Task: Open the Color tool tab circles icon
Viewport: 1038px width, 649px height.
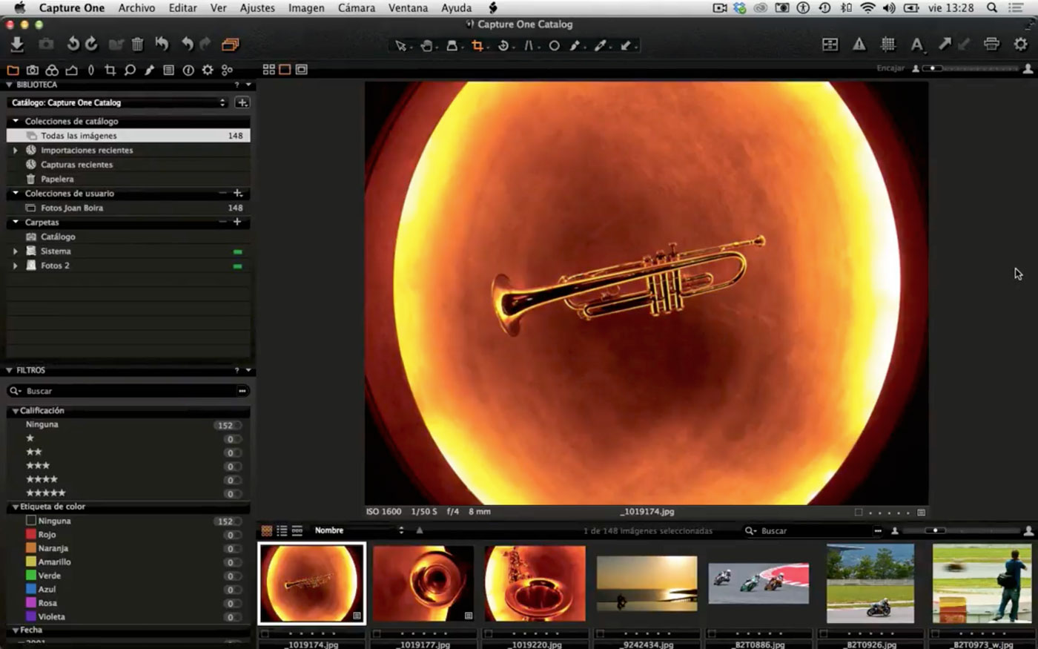Action: click(52, 70)
